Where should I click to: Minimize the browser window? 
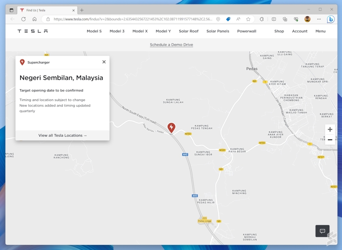point(308,9)
